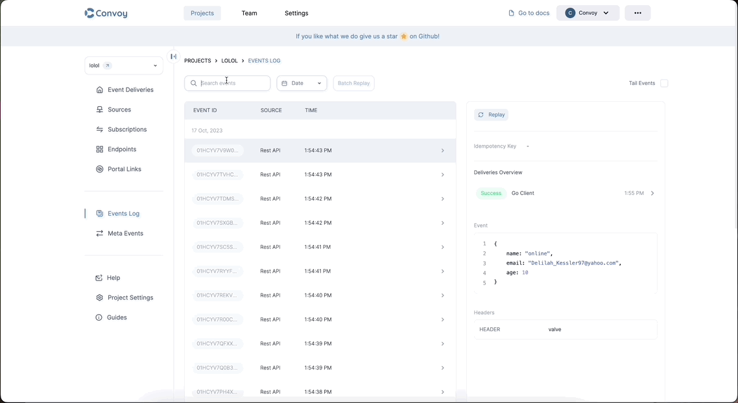Click the 1:54:38 PM time cell
The image size is (738, 403).
coord(318,392)
